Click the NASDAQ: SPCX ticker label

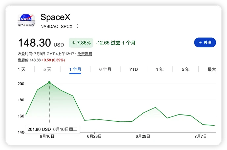(x=57, y=26)
